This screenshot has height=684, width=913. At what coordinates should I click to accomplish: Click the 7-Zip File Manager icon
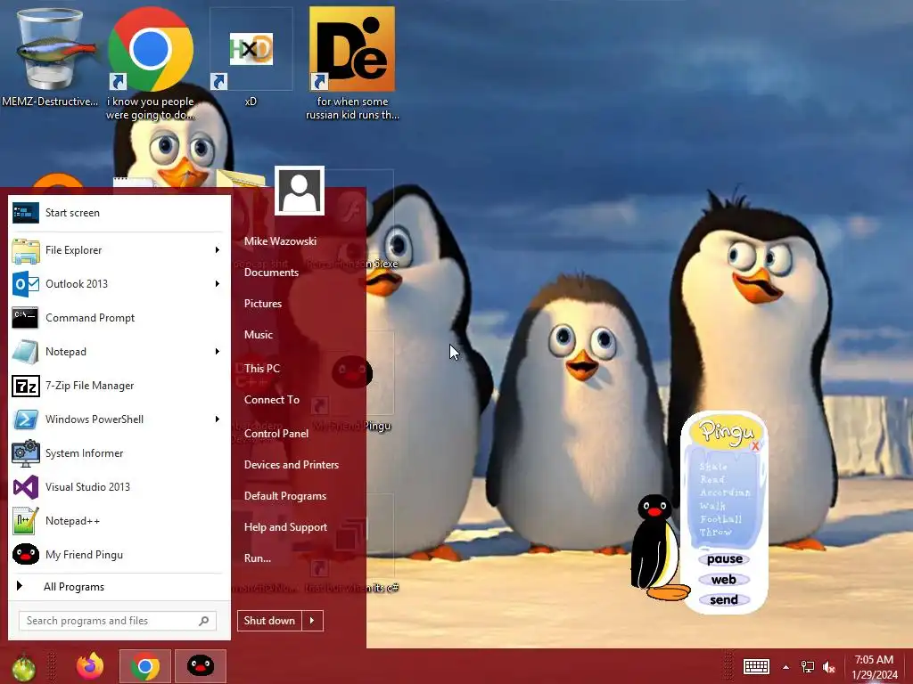pyautogui.click(x=26, y=386)
